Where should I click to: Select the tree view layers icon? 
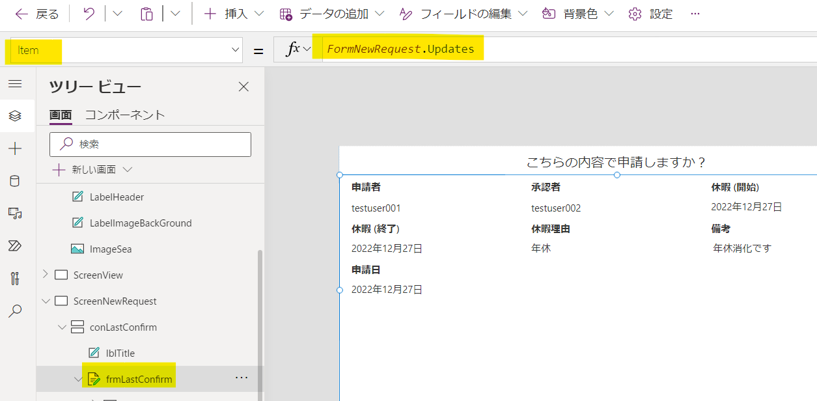(x=15, y=116)
